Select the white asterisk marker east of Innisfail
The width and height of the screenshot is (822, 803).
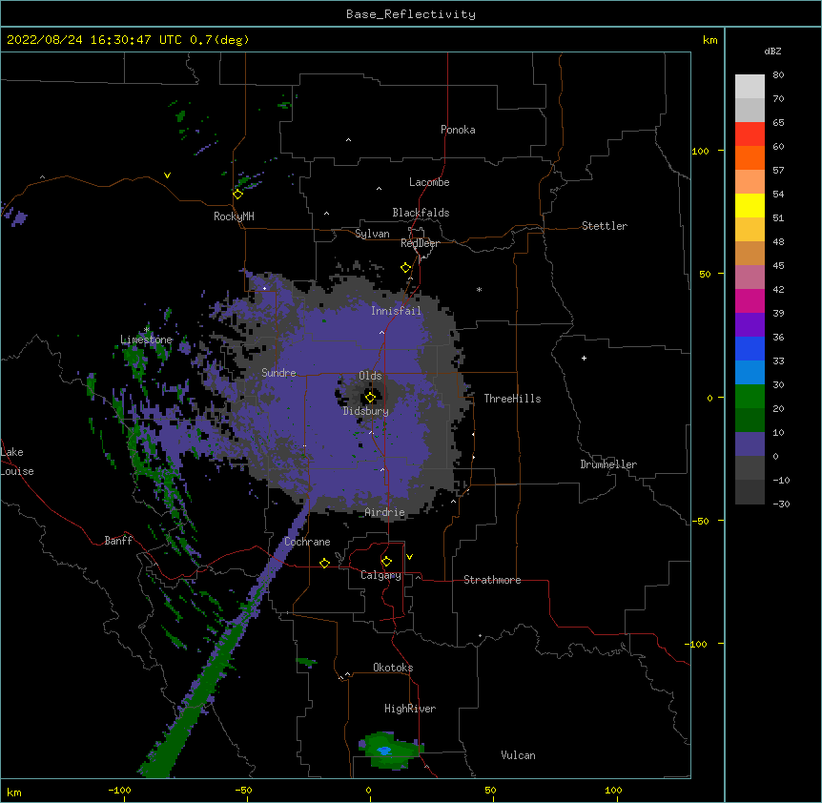pos(479,289)
